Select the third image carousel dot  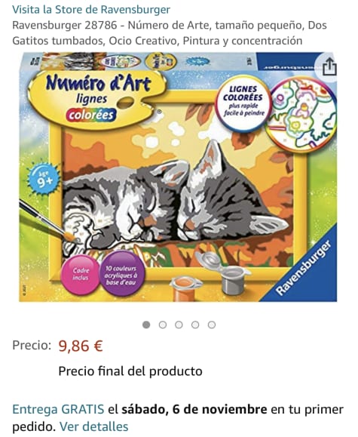pos(179,325)
